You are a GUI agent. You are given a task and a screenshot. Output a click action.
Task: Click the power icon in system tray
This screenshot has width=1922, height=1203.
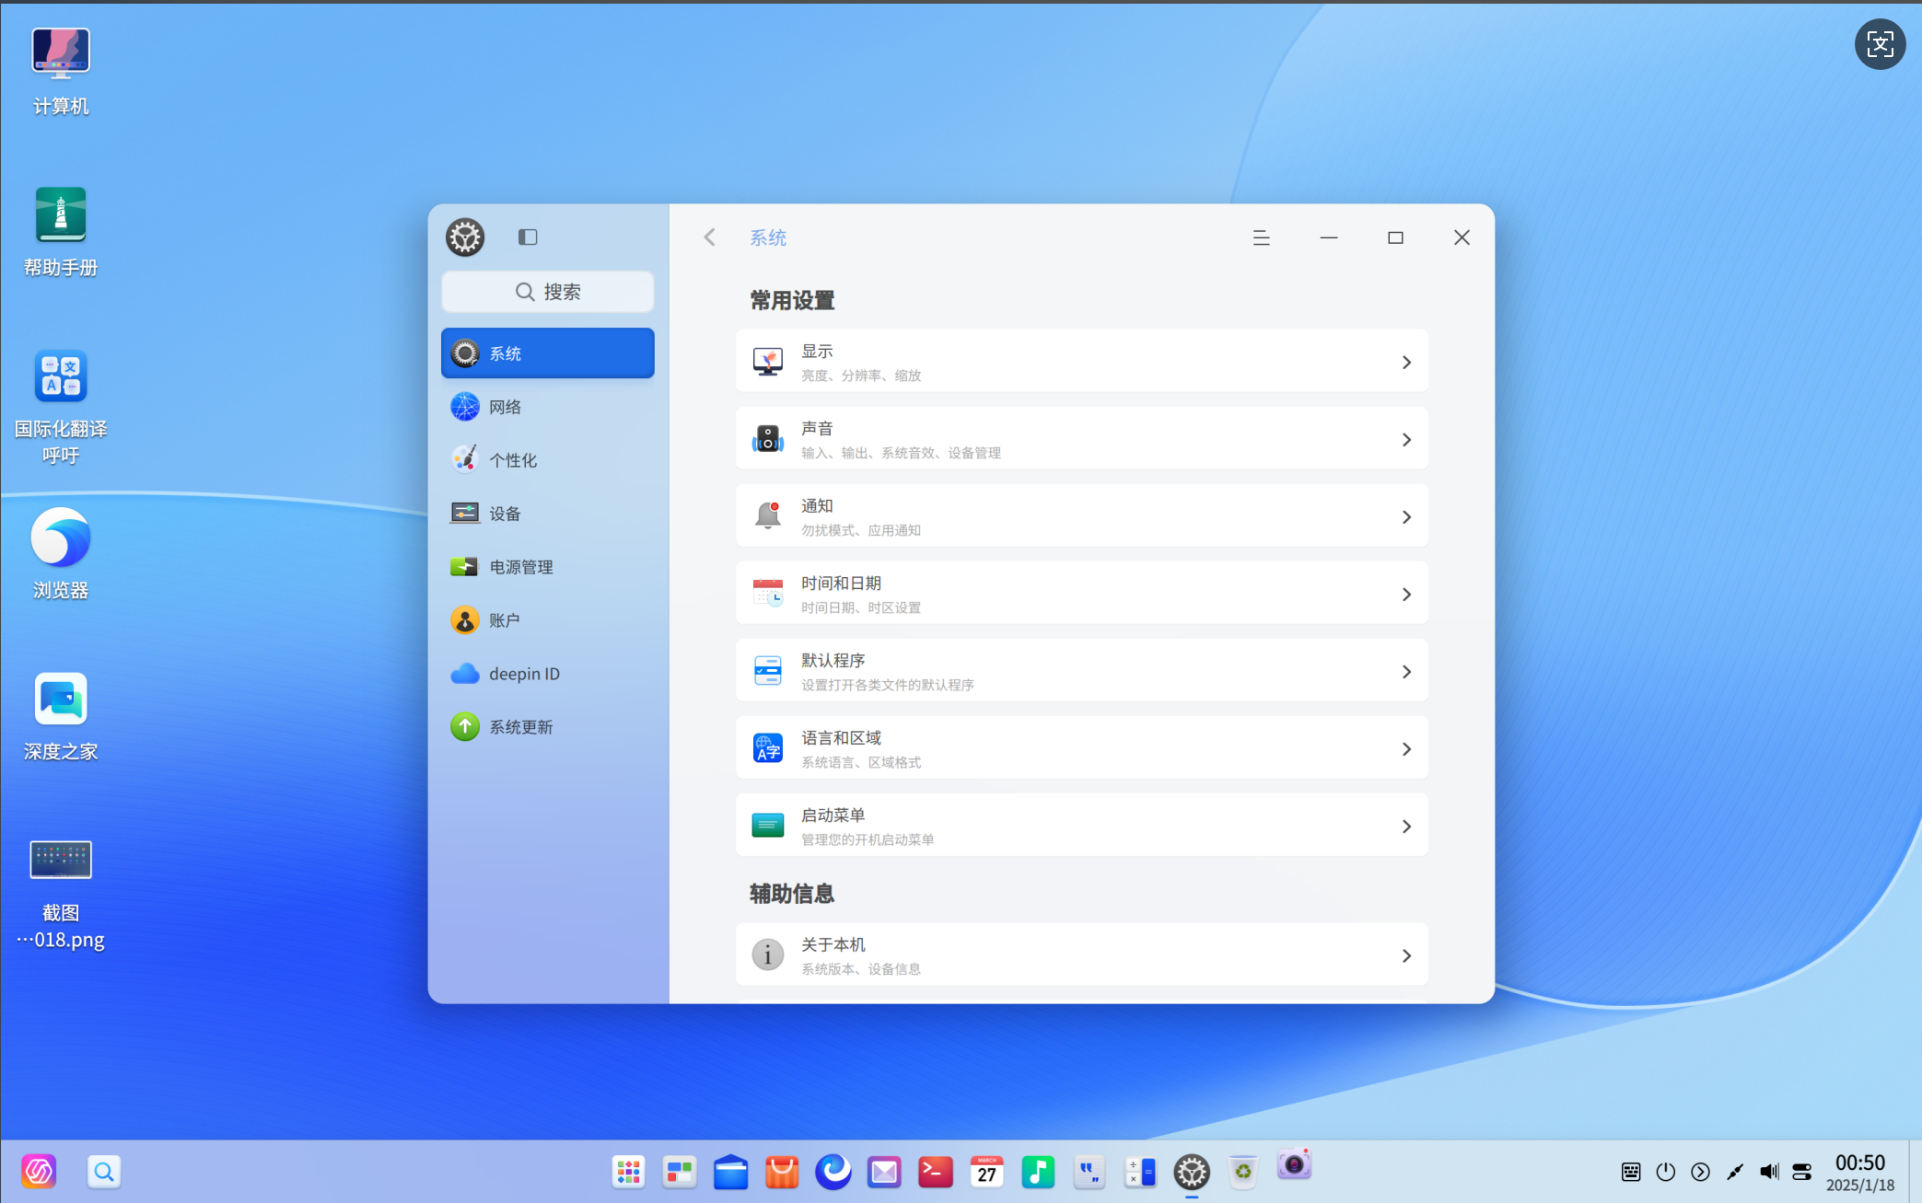[1665, 1172]
